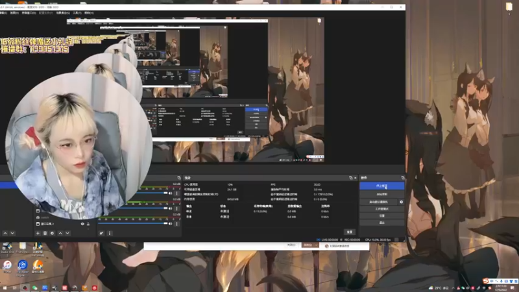Open the 帮助(H) Help menu
Image resolution: width=519 pixels, height=292 pixels.
pyautogui.click(x=89, y=13)
